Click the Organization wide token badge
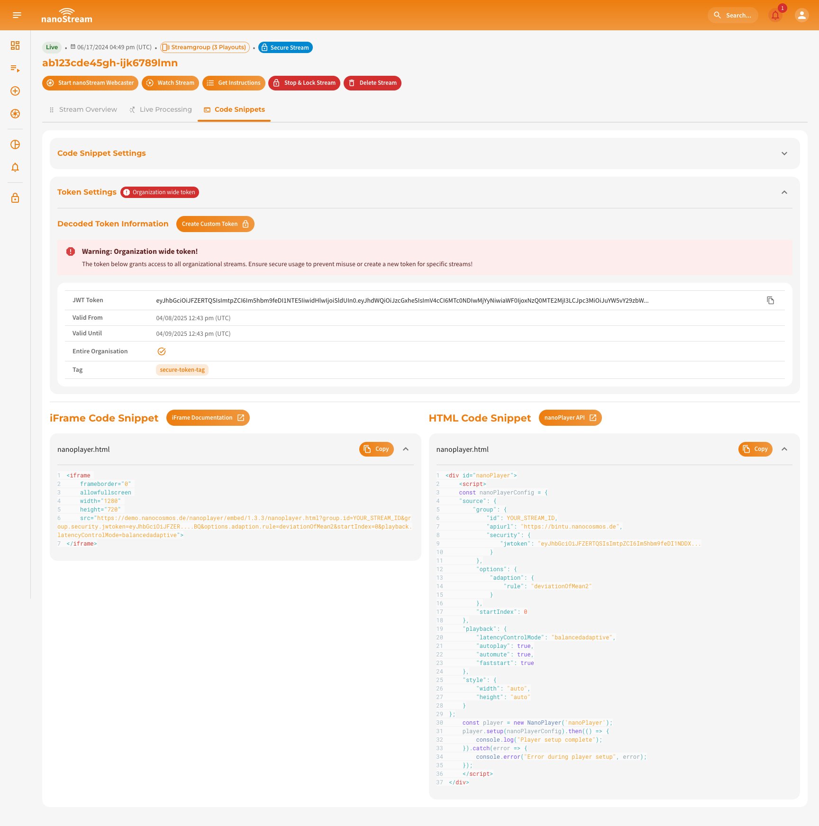The width and height of the screenshot is (819, 826). (x=160, y=192)
